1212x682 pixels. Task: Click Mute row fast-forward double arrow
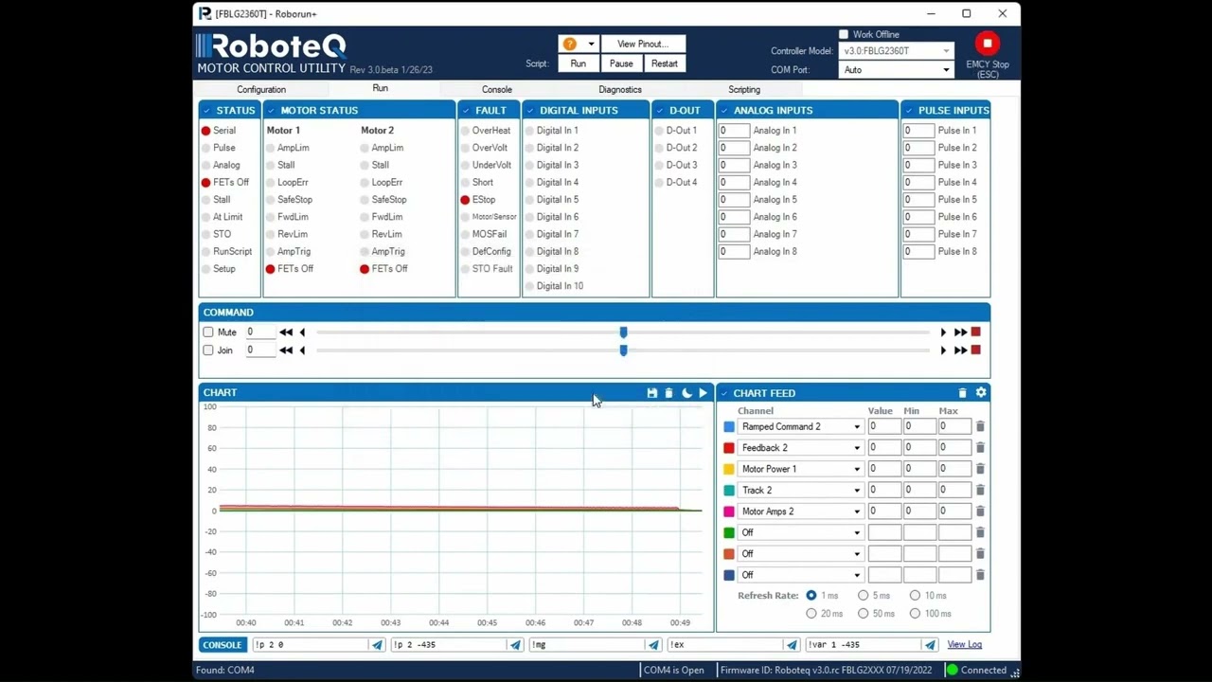(960, 332)
